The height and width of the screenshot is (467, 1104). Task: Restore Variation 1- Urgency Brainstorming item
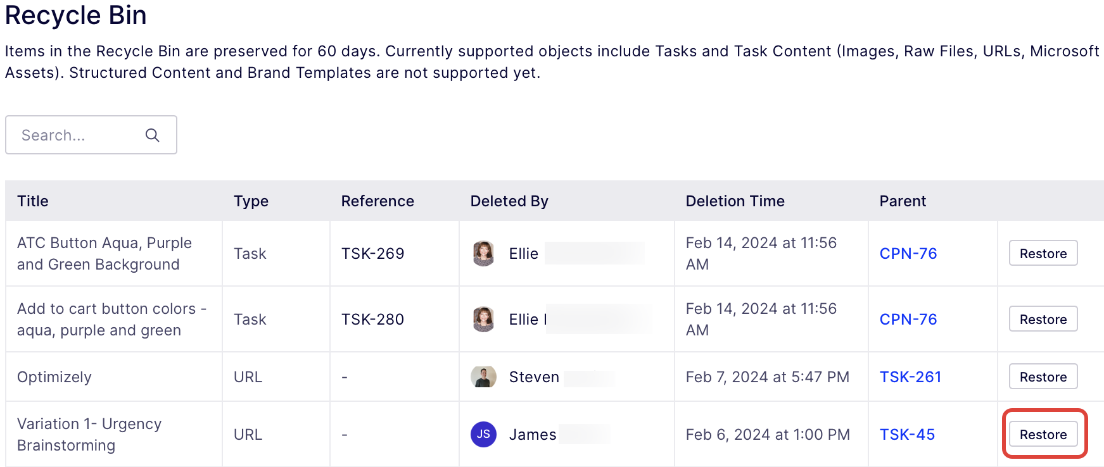(x=1043, y=434)
